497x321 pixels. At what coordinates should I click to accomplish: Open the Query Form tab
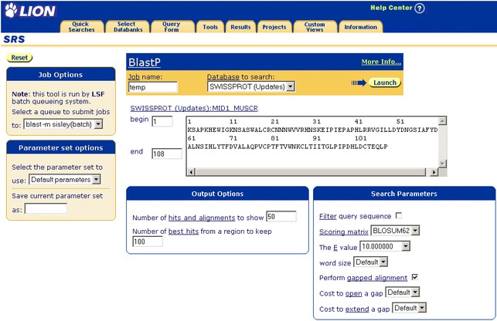coord(172,26)
